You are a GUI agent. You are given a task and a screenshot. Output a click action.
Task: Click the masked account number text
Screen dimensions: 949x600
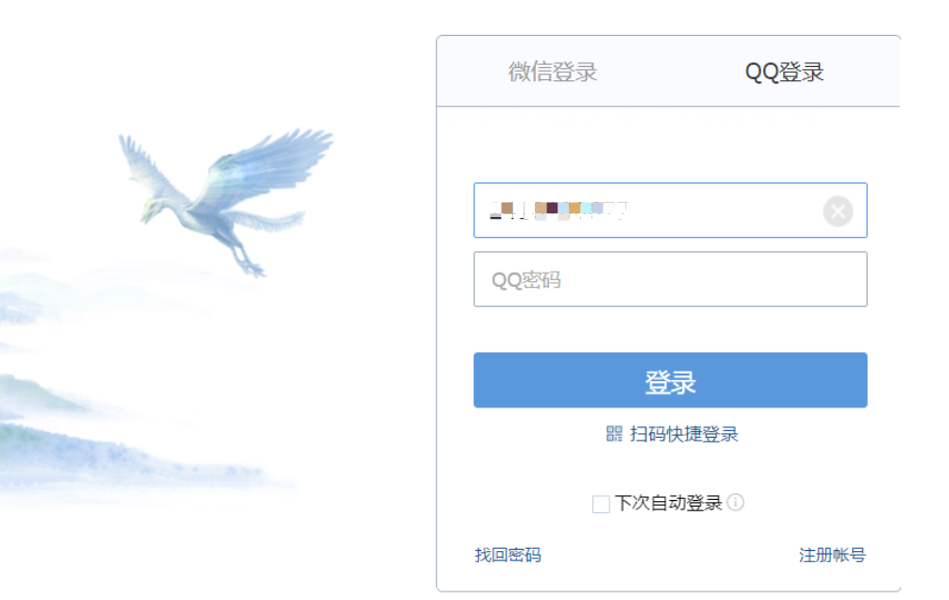point(558,210)
